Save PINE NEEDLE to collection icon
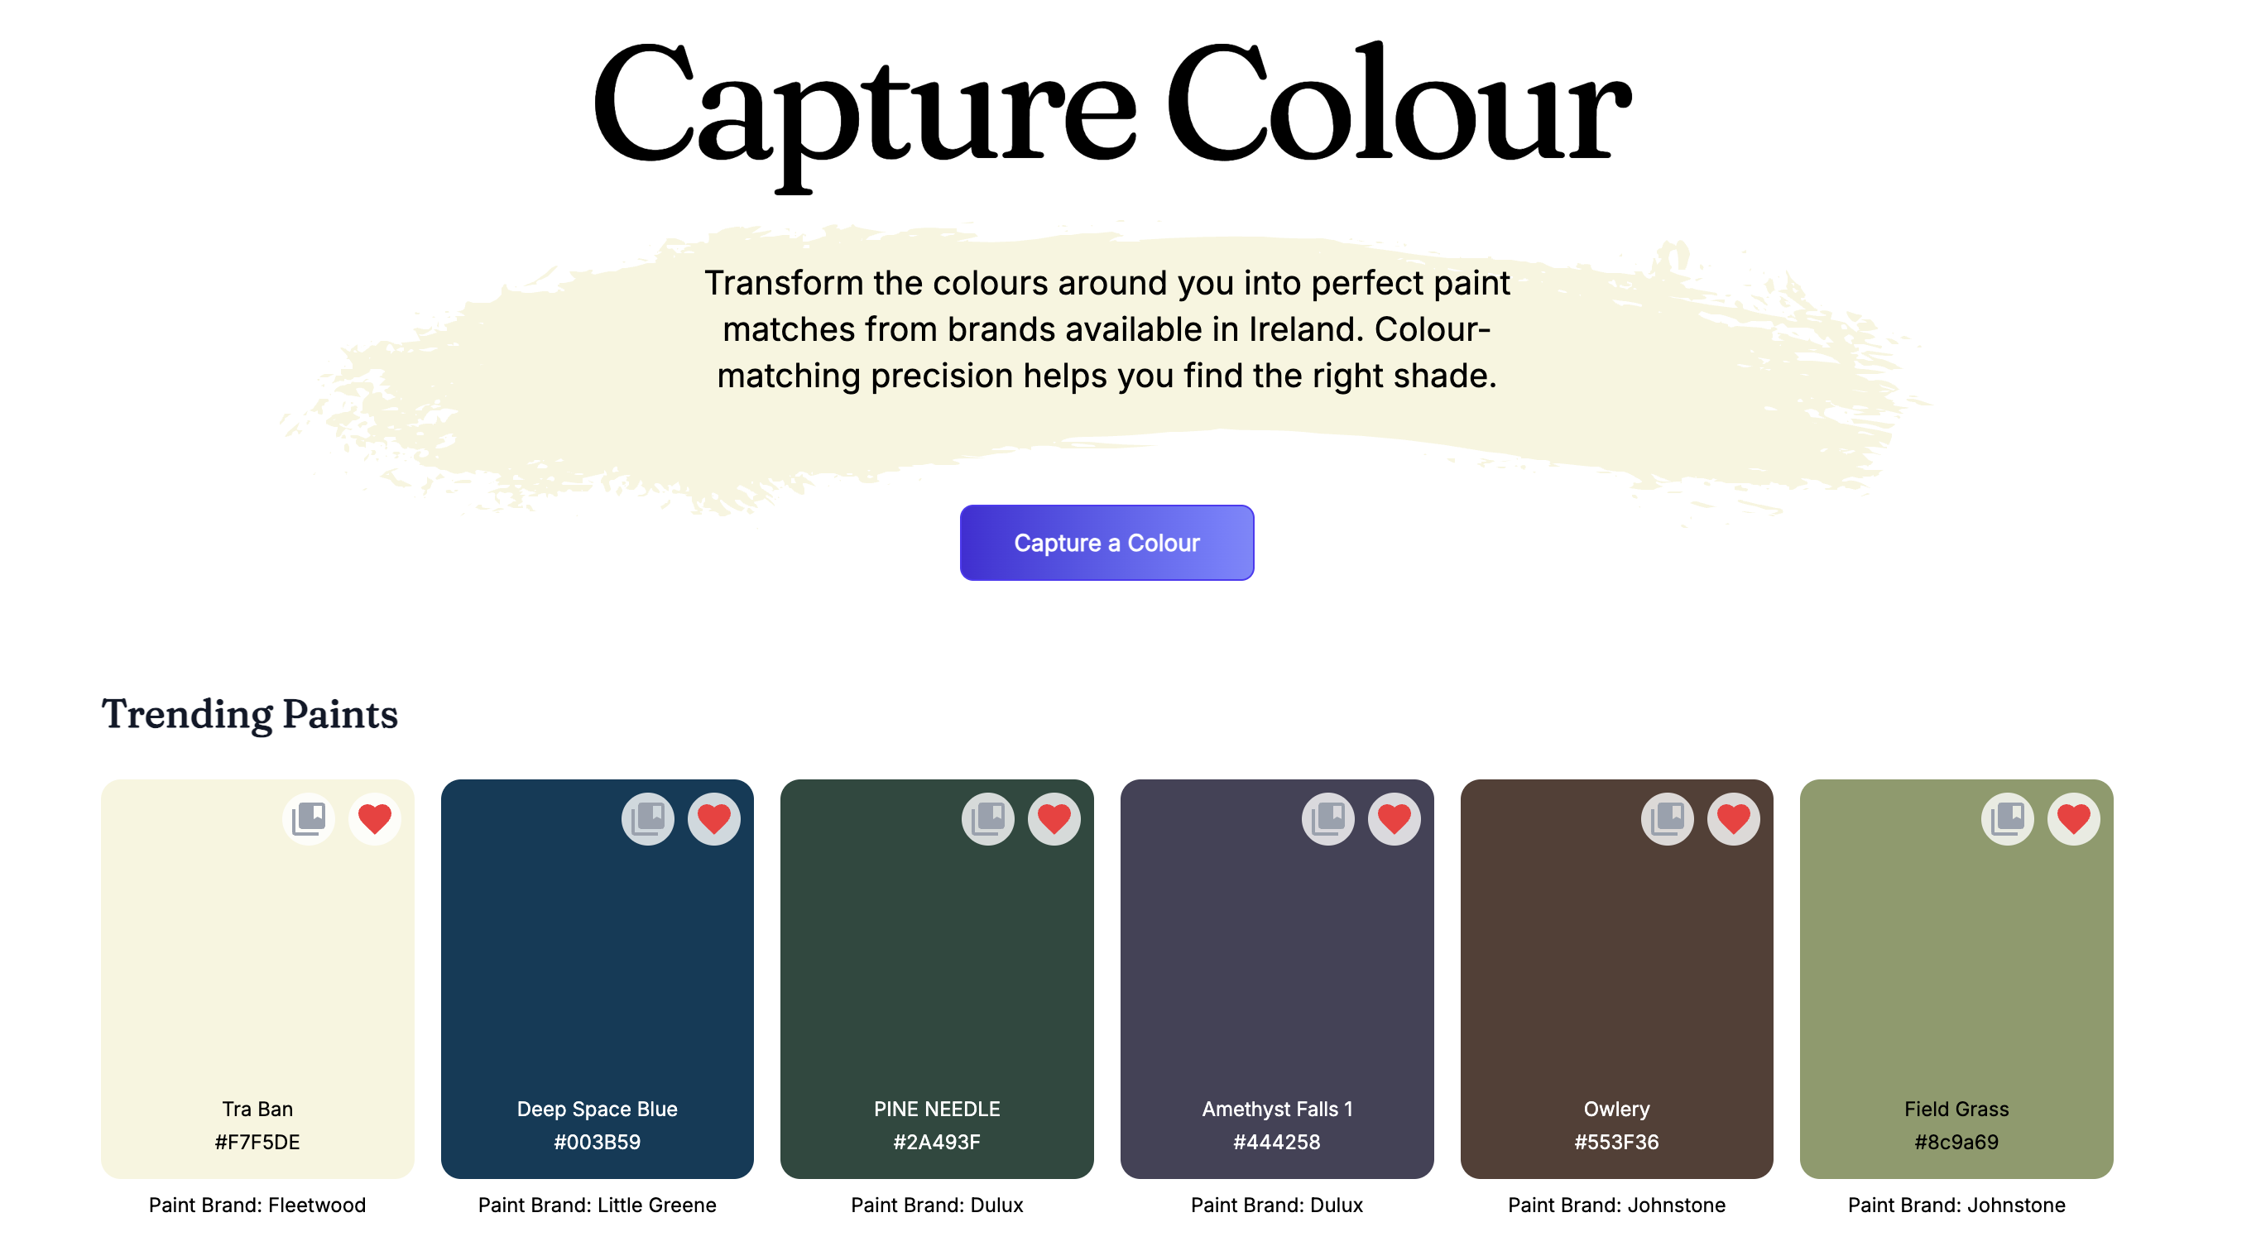This screenshot has width=2261, height=1251. click(987, 818)
